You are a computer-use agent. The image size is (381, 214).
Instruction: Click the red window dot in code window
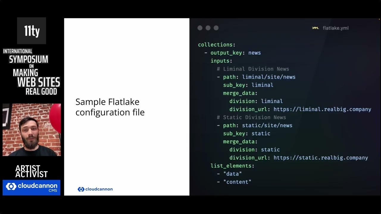tap(200, 28)
